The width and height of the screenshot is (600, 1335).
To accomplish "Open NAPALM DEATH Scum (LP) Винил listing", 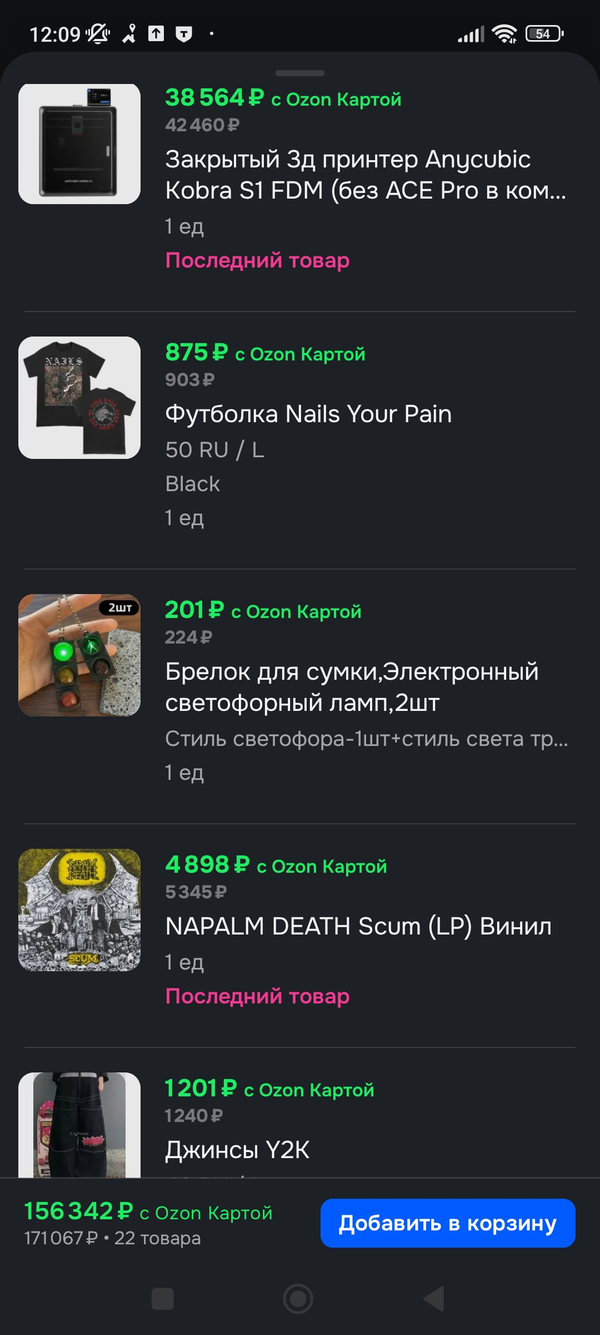I will pyautogui.click(x=358, y=926).
